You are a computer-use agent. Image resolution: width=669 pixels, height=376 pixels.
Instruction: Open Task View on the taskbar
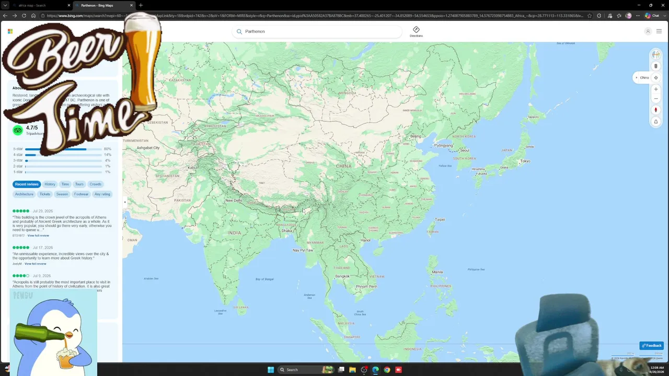pos(341,370)
